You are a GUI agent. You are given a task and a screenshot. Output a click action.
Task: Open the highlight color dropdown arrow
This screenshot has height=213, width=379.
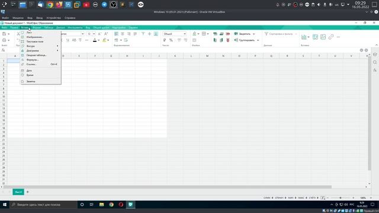click(108, 40)
